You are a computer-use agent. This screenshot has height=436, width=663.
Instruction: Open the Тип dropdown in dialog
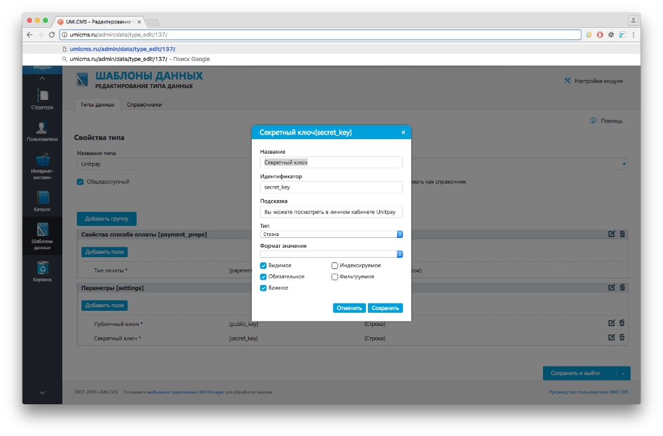[x=331, y=235]
